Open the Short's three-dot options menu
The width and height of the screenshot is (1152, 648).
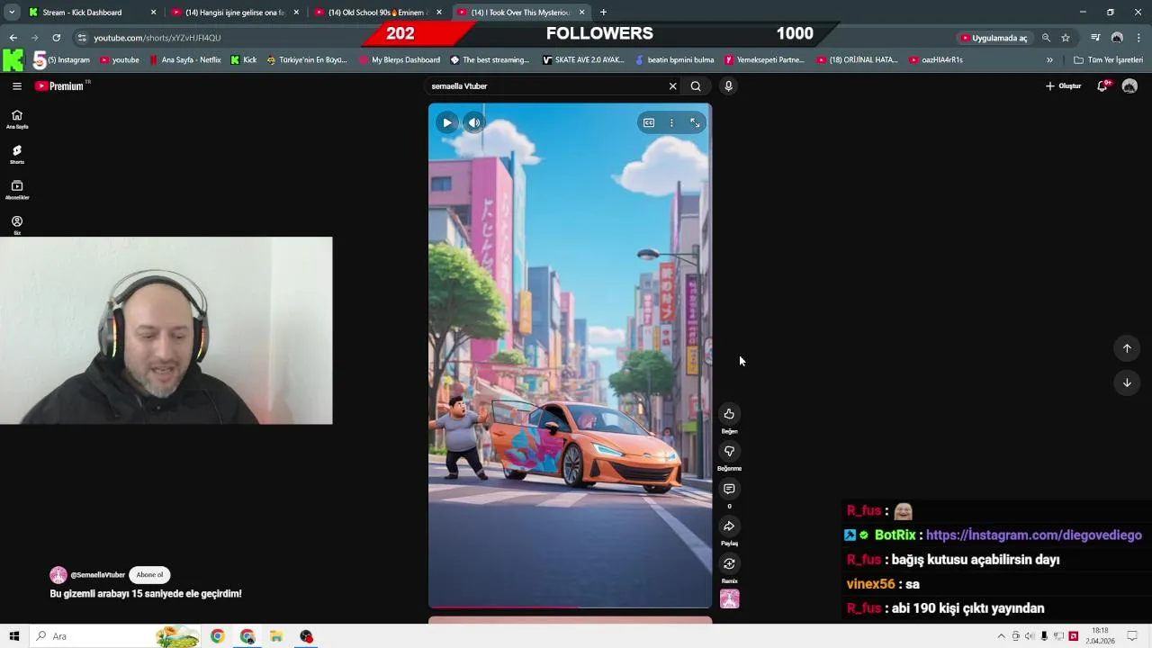click(671, 122)
